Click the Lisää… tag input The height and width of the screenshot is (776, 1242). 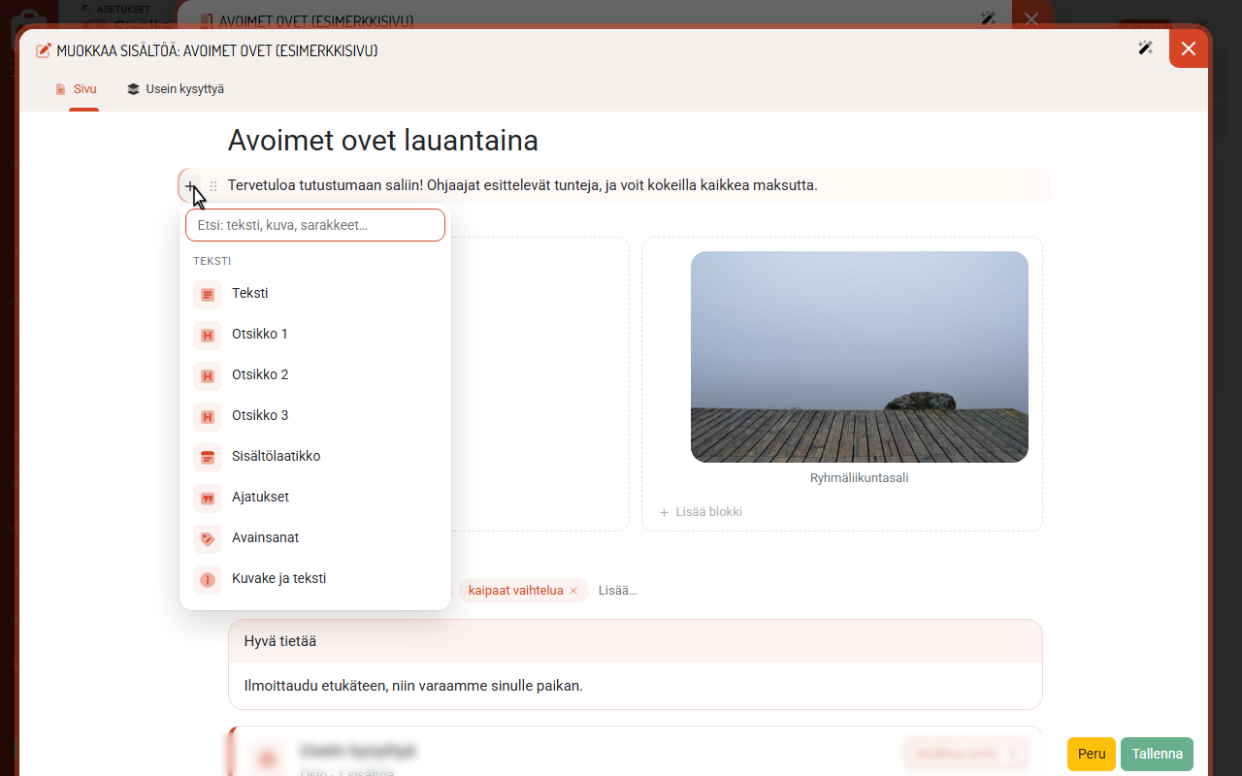618,591
